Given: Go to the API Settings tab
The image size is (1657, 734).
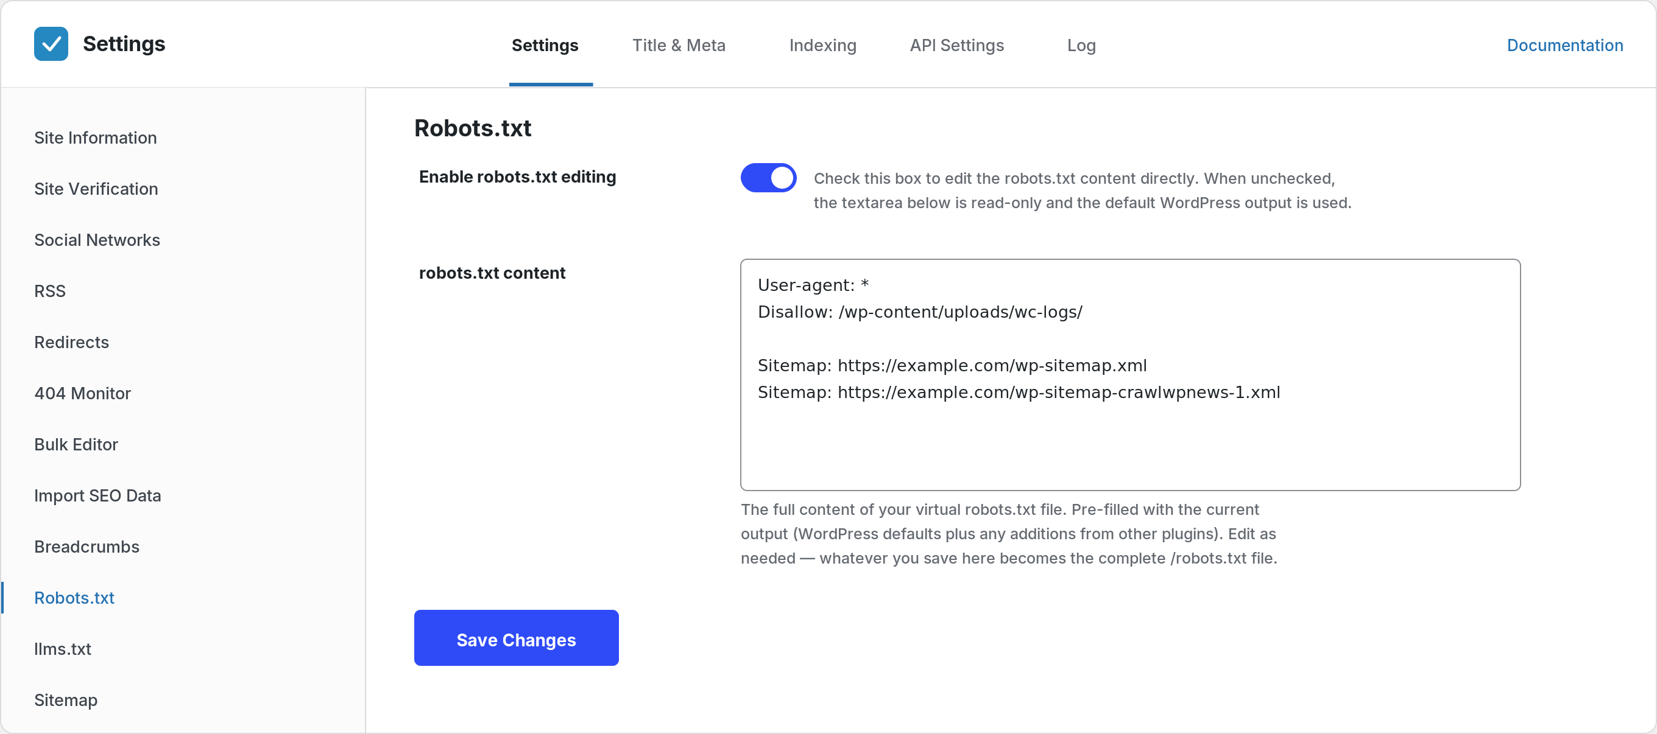Looking at the screenshot, I should (x=956, y=45).
